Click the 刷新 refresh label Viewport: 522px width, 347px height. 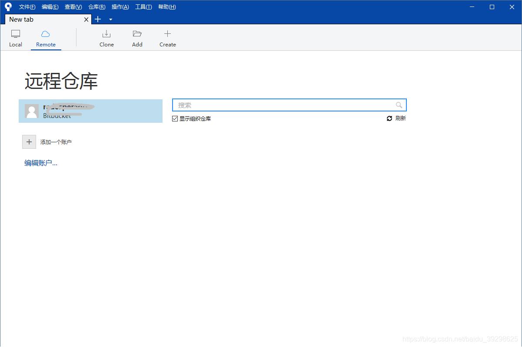400,118
